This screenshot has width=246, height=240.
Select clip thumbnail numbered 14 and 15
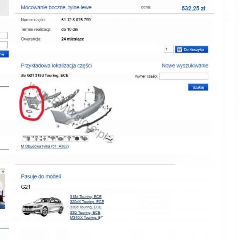click(43, 139)
